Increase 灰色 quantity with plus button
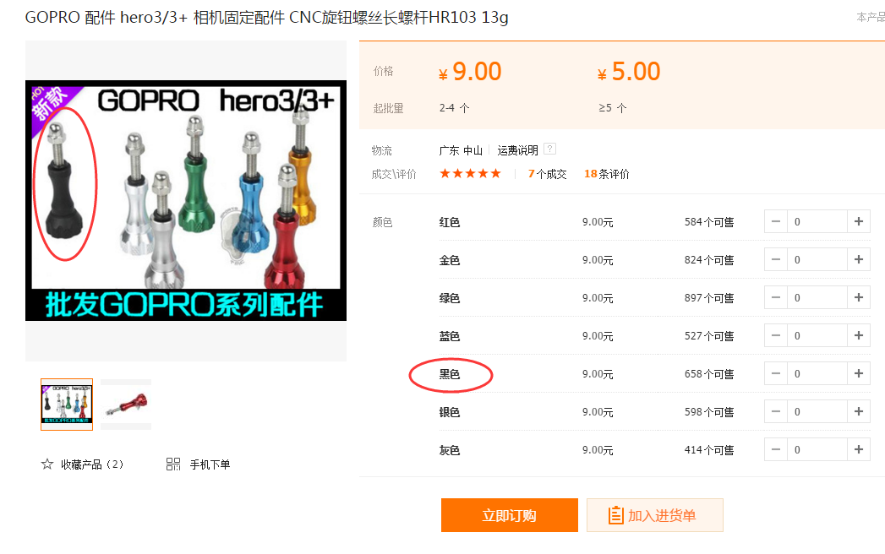Screen dimensions: 885x554 (x=859, y=449)
